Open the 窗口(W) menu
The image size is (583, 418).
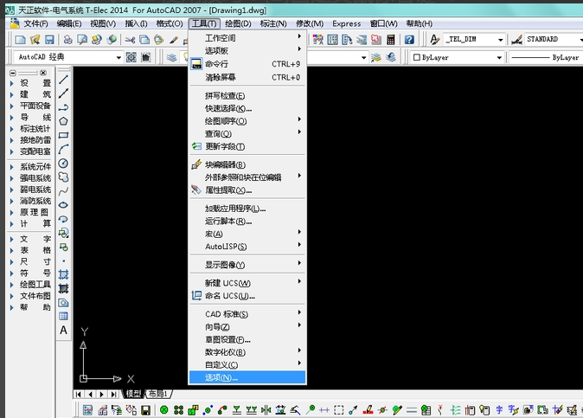point(383,24)
